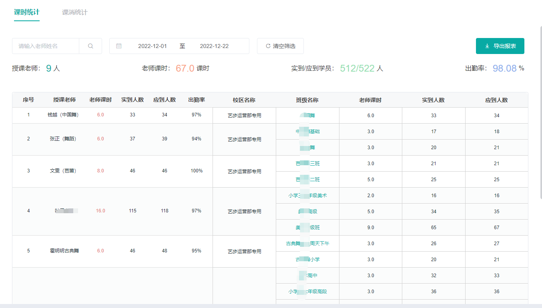Switch to the 课消统计 tab

click(74, 12)
